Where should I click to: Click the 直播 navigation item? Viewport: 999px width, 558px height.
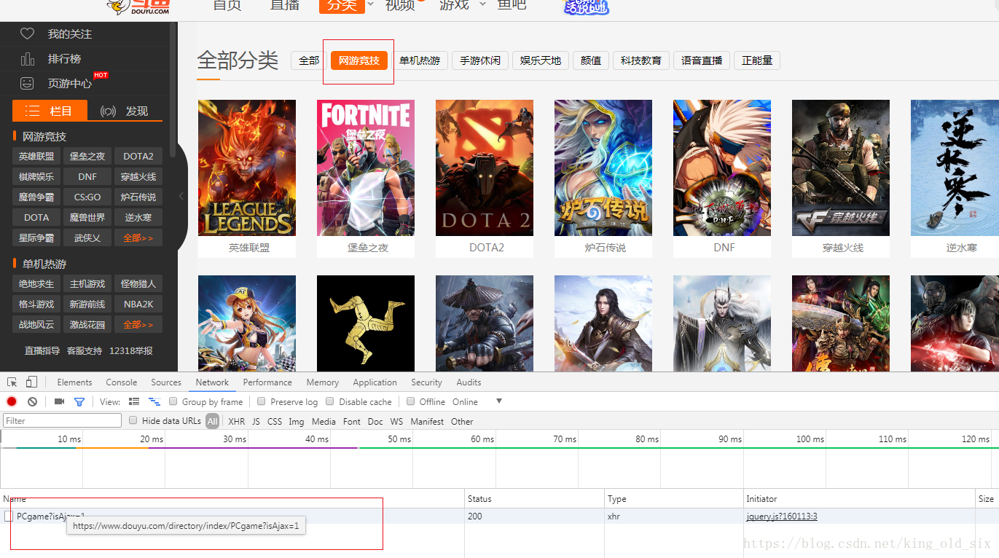click(285, 4)
